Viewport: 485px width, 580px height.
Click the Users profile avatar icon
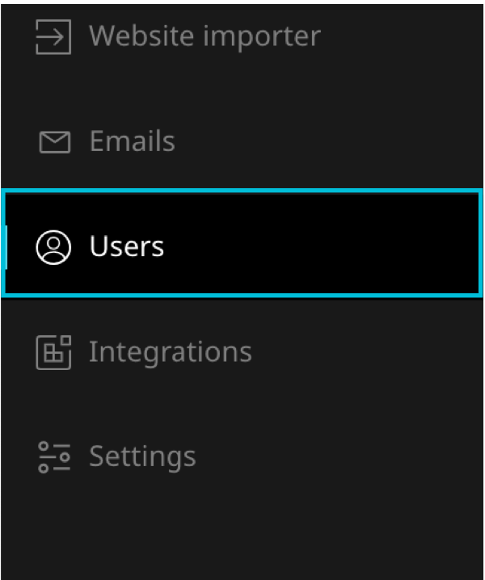(x=54, y=247)
